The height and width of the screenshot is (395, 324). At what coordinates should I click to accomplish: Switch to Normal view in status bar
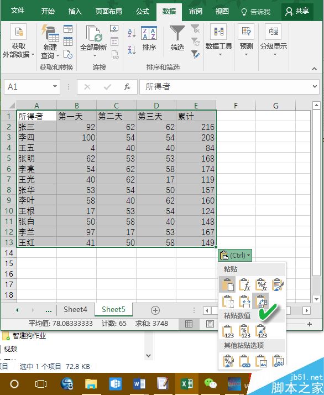pos(189,324)
